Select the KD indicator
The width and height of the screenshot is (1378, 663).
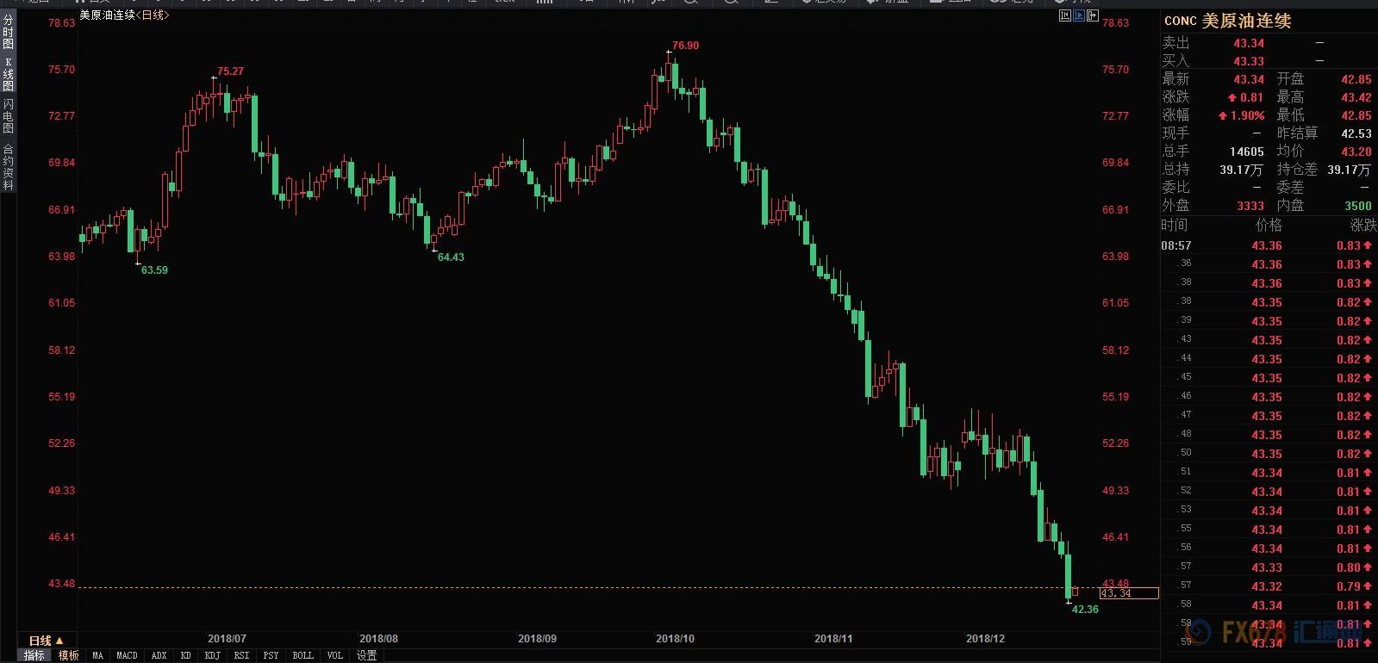[x=185, y=655]
